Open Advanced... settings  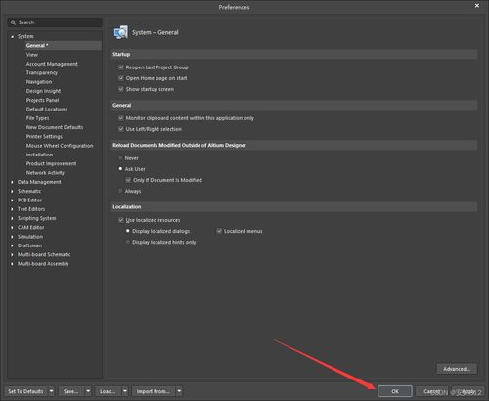click(457, 369)
